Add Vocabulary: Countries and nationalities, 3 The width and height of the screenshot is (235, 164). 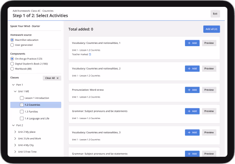192,133
